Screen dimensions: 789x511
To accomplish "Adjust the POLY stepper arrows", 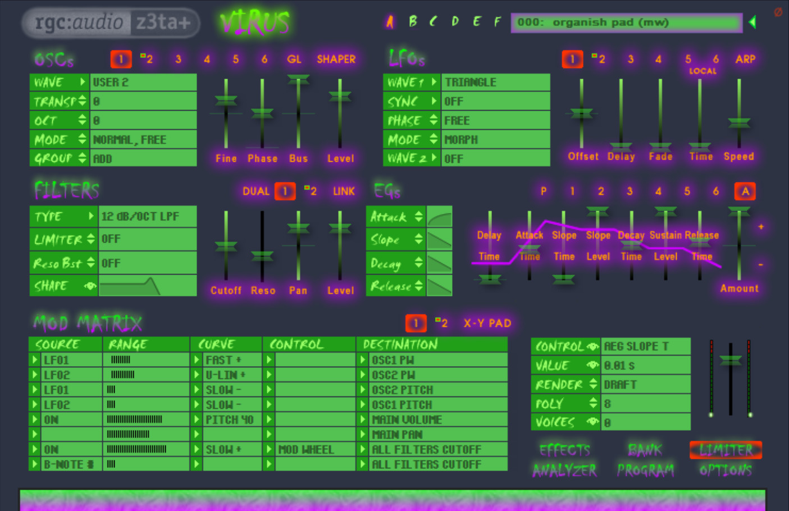I will click(593, 403).
